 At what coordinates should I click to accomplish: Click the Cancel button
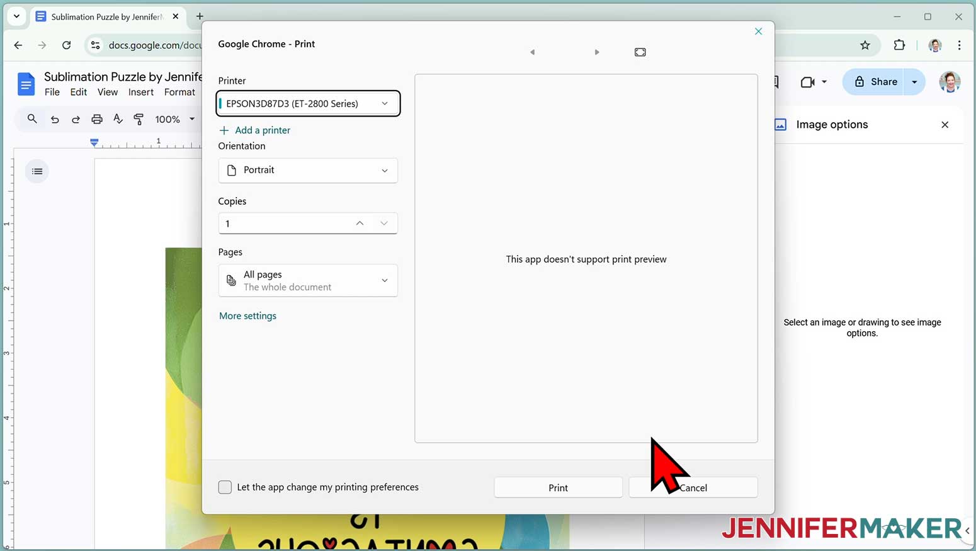(693, 487)
